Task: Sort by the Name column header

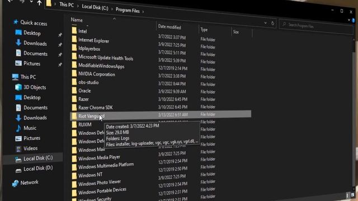Action: tap(77, 20)
